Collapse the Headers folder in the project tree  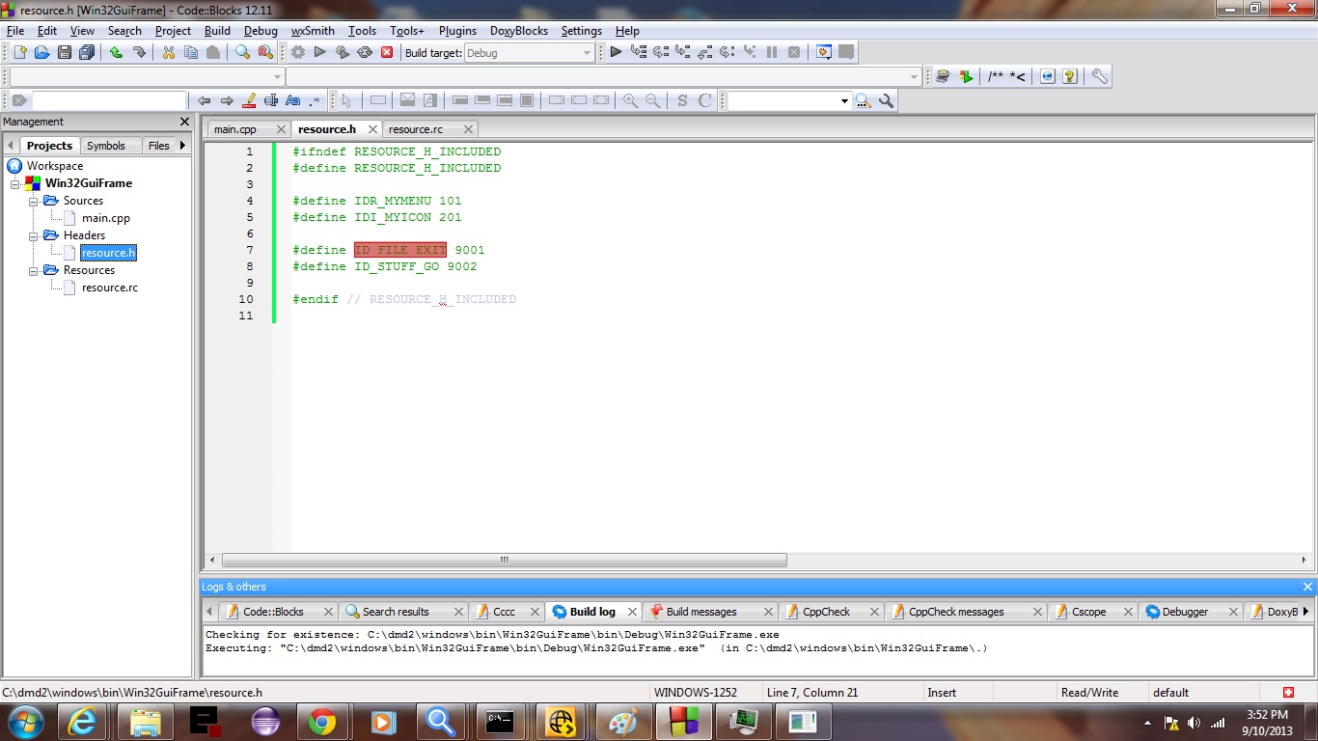[32, 234]
